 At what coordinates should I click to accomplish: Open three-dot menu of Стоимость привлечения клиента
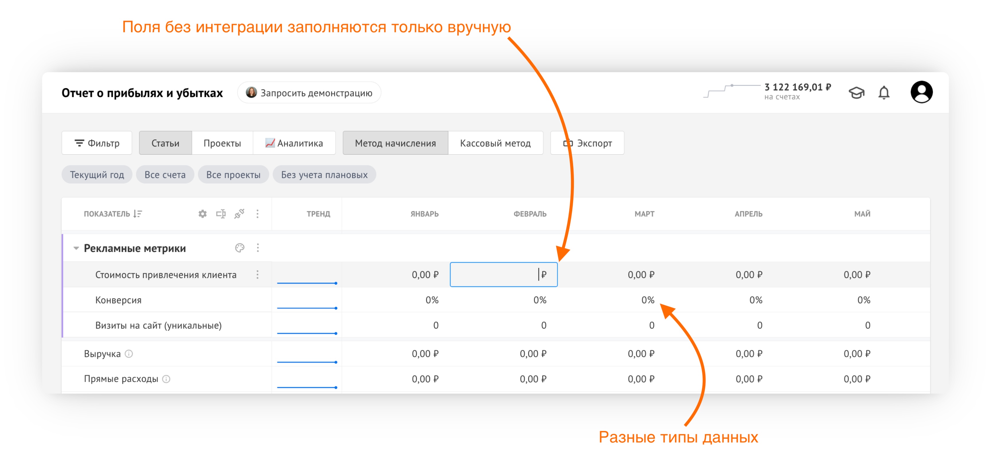click(x=257, y=274)
